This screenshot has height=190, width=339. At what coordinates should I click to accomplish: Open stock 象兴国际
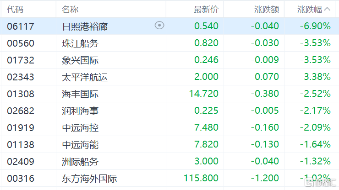click(80, 60)
